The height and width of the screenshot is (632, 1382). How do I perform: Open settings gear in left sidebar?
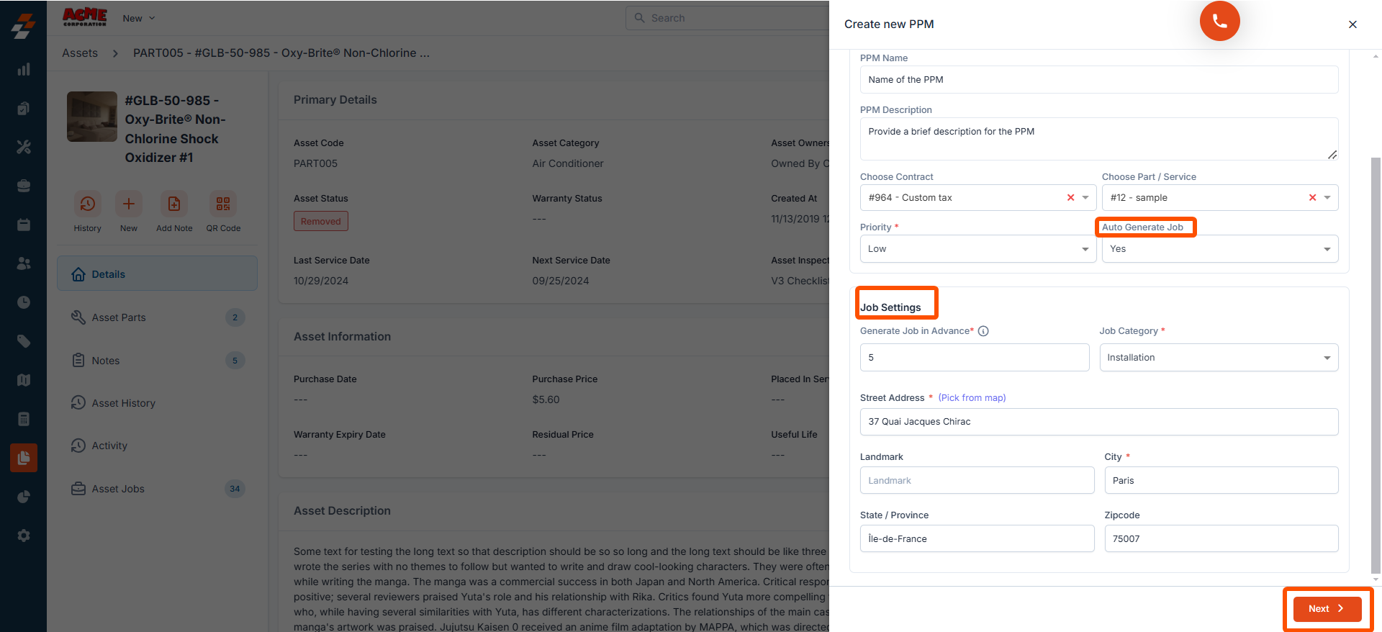pos(24,536)
